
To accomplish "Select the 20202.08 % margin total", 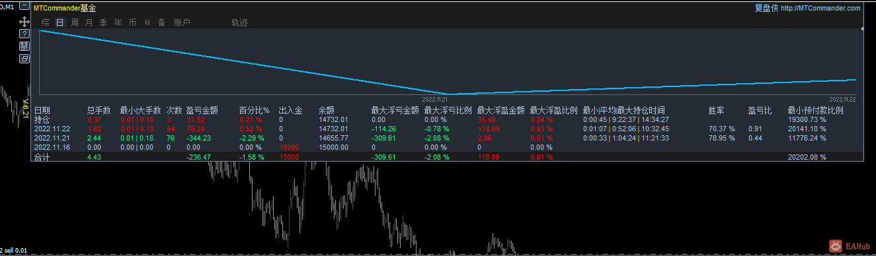I will [807, 157].
